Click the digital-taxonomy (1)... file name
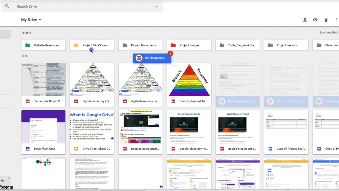Image resolution: width=339 pixels, height=191 pixels. pyautogui.click(x=97, y=101)
